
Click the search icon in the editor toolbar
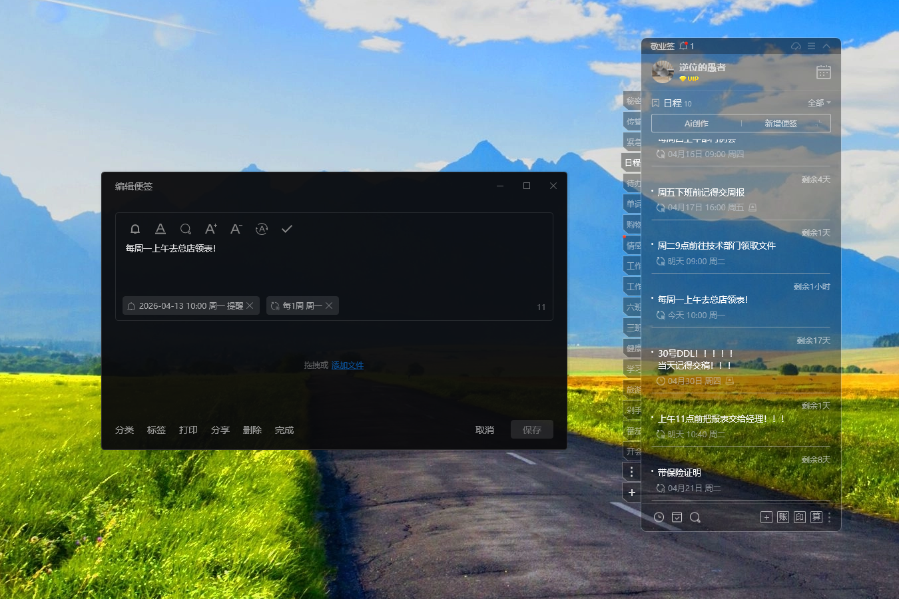tap(186, 228)
